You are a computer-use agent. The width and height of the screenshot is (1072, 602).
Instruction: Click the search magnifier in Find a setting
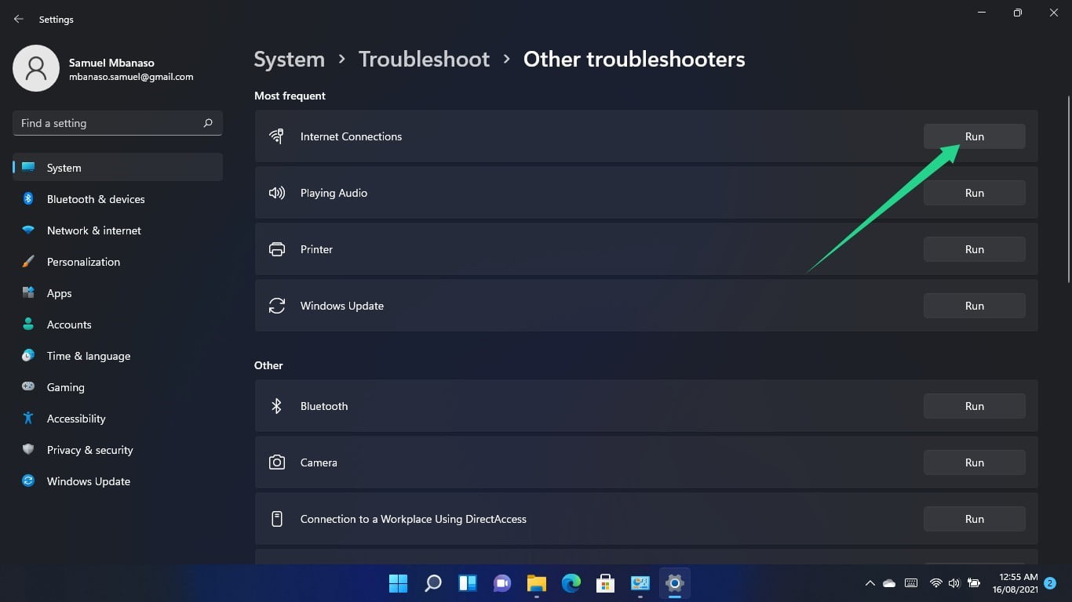[x=208, y=123]
